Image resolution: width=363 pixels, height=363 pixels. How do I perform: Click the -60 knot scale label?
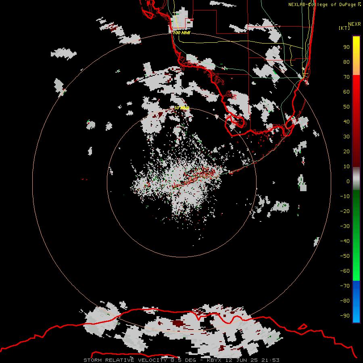point(345,271)
